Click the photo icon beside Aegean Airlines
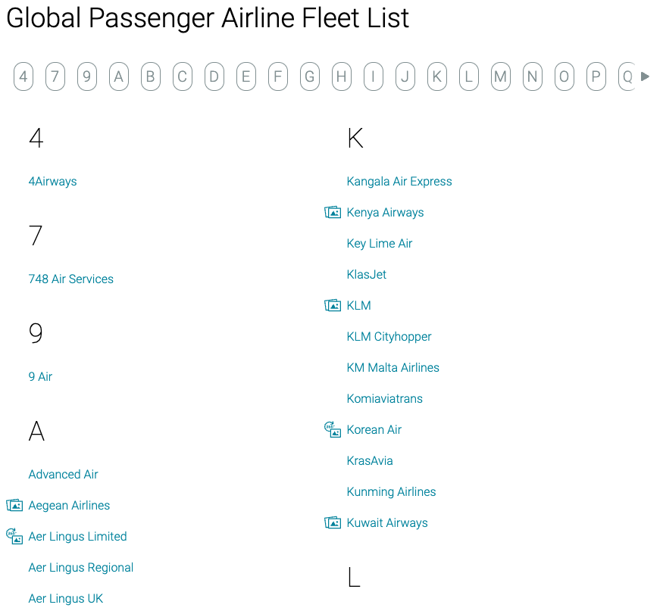This screenshot has height=611, width=663. tap(14, 506)
